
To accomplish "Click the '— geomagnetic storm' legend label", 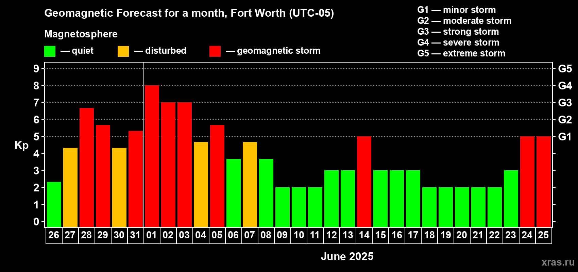I will [x=273, y=51].
